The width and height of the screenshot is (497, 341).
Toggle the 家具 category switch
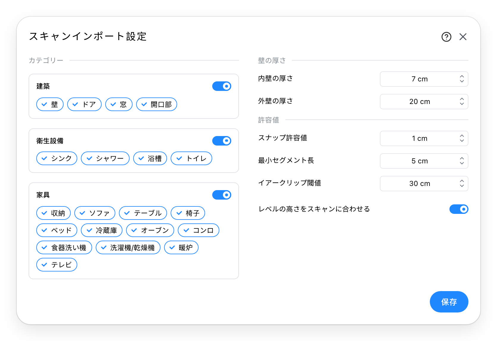[222, 195]
